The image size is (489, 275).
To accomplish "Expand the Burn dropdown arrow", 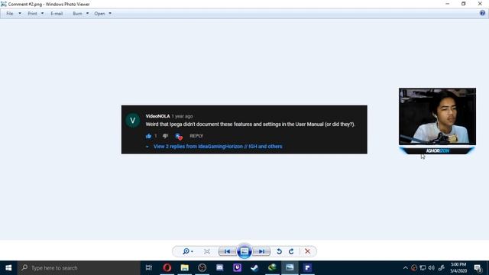I will tap(87, 14).
